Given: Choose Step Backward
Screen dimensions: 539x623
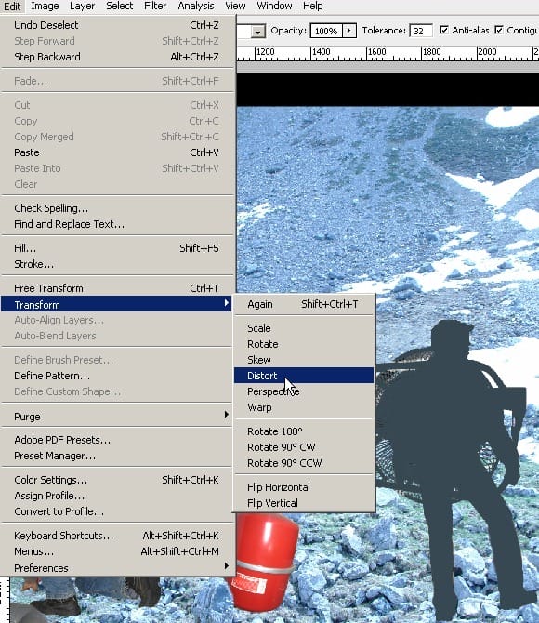Looking at the screenshot, I should point(116,57).
